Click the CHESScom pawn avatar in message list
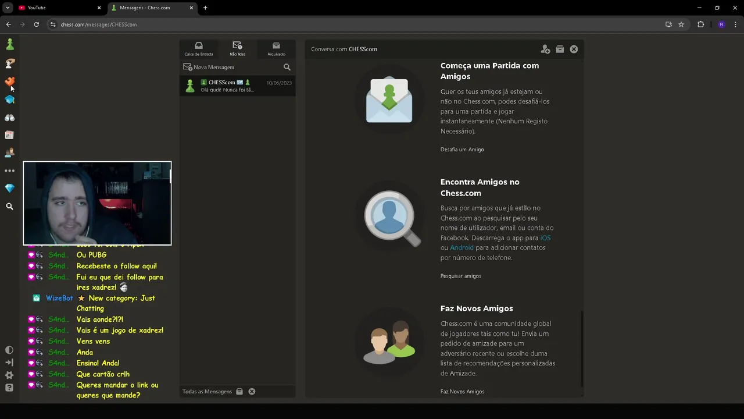The height and width of the screenshot is (419, 744). coord(189,86)
